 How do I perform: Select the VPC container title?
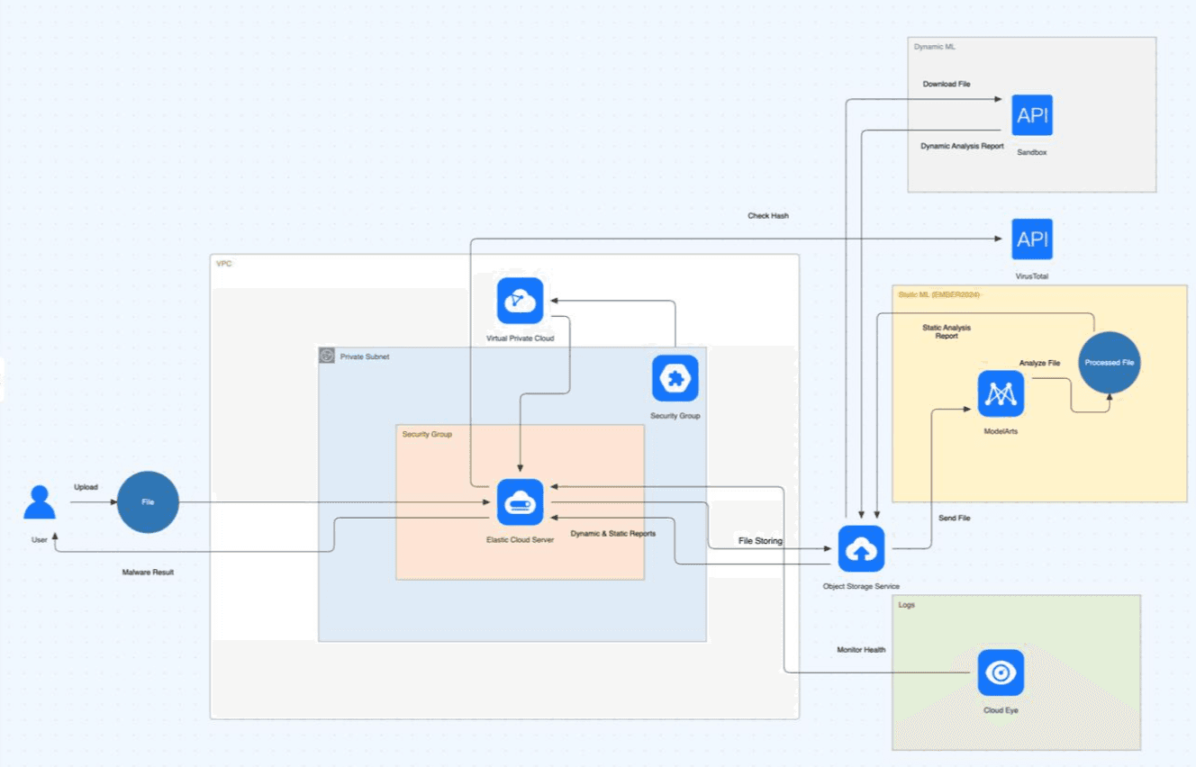click(223, 264)
